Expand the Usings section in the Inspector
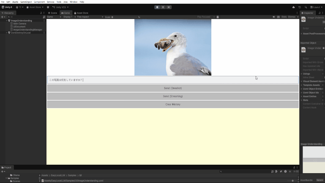This screenshot has height=183, width=325. (302, 74)
